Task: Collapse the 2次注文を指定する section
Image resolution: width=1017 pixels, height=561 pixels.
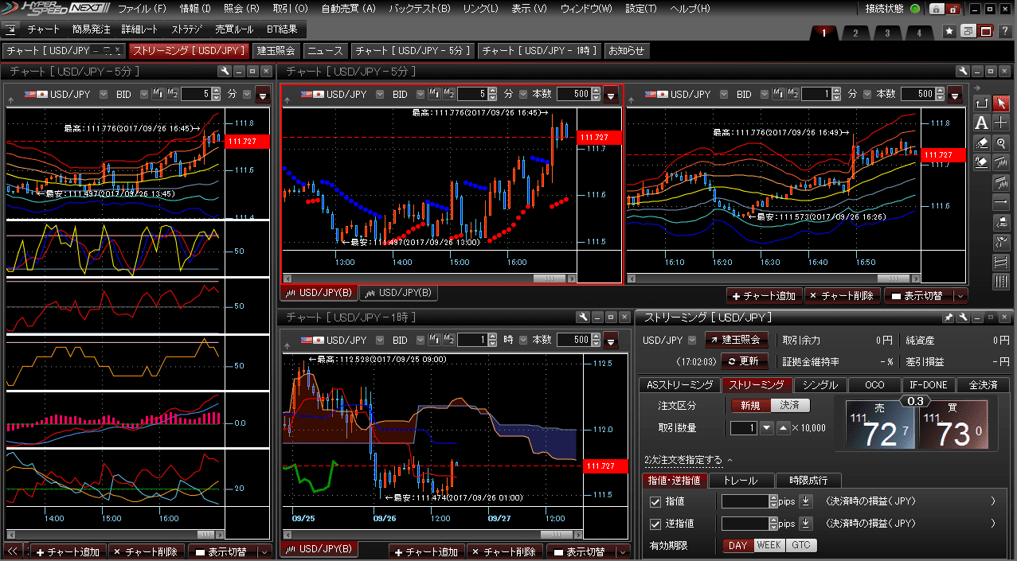Action: point(689,460)
